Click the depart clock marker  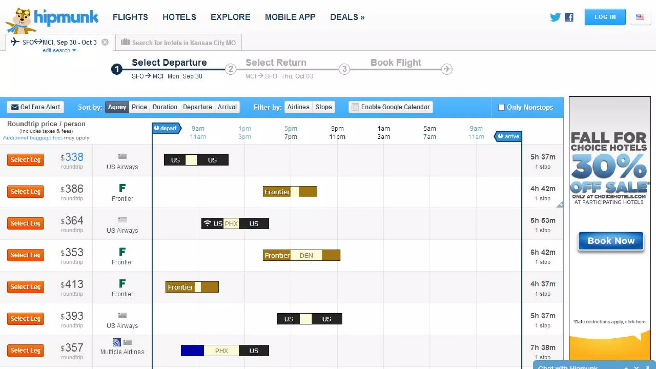click(x=166, y=128)
